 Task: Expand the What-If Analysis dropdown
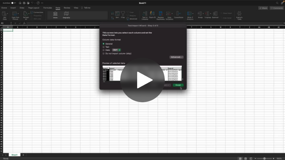(193, 14)
